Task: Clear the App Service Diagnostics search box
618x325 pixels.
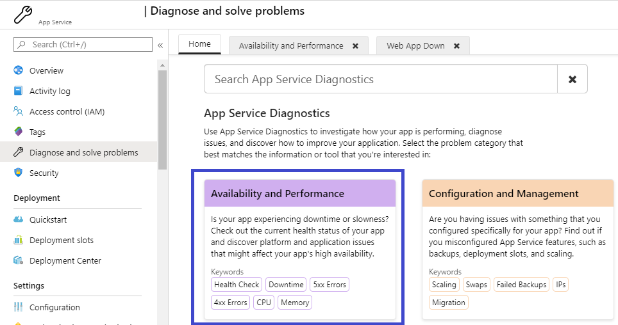Action: [x=572, y=79]
